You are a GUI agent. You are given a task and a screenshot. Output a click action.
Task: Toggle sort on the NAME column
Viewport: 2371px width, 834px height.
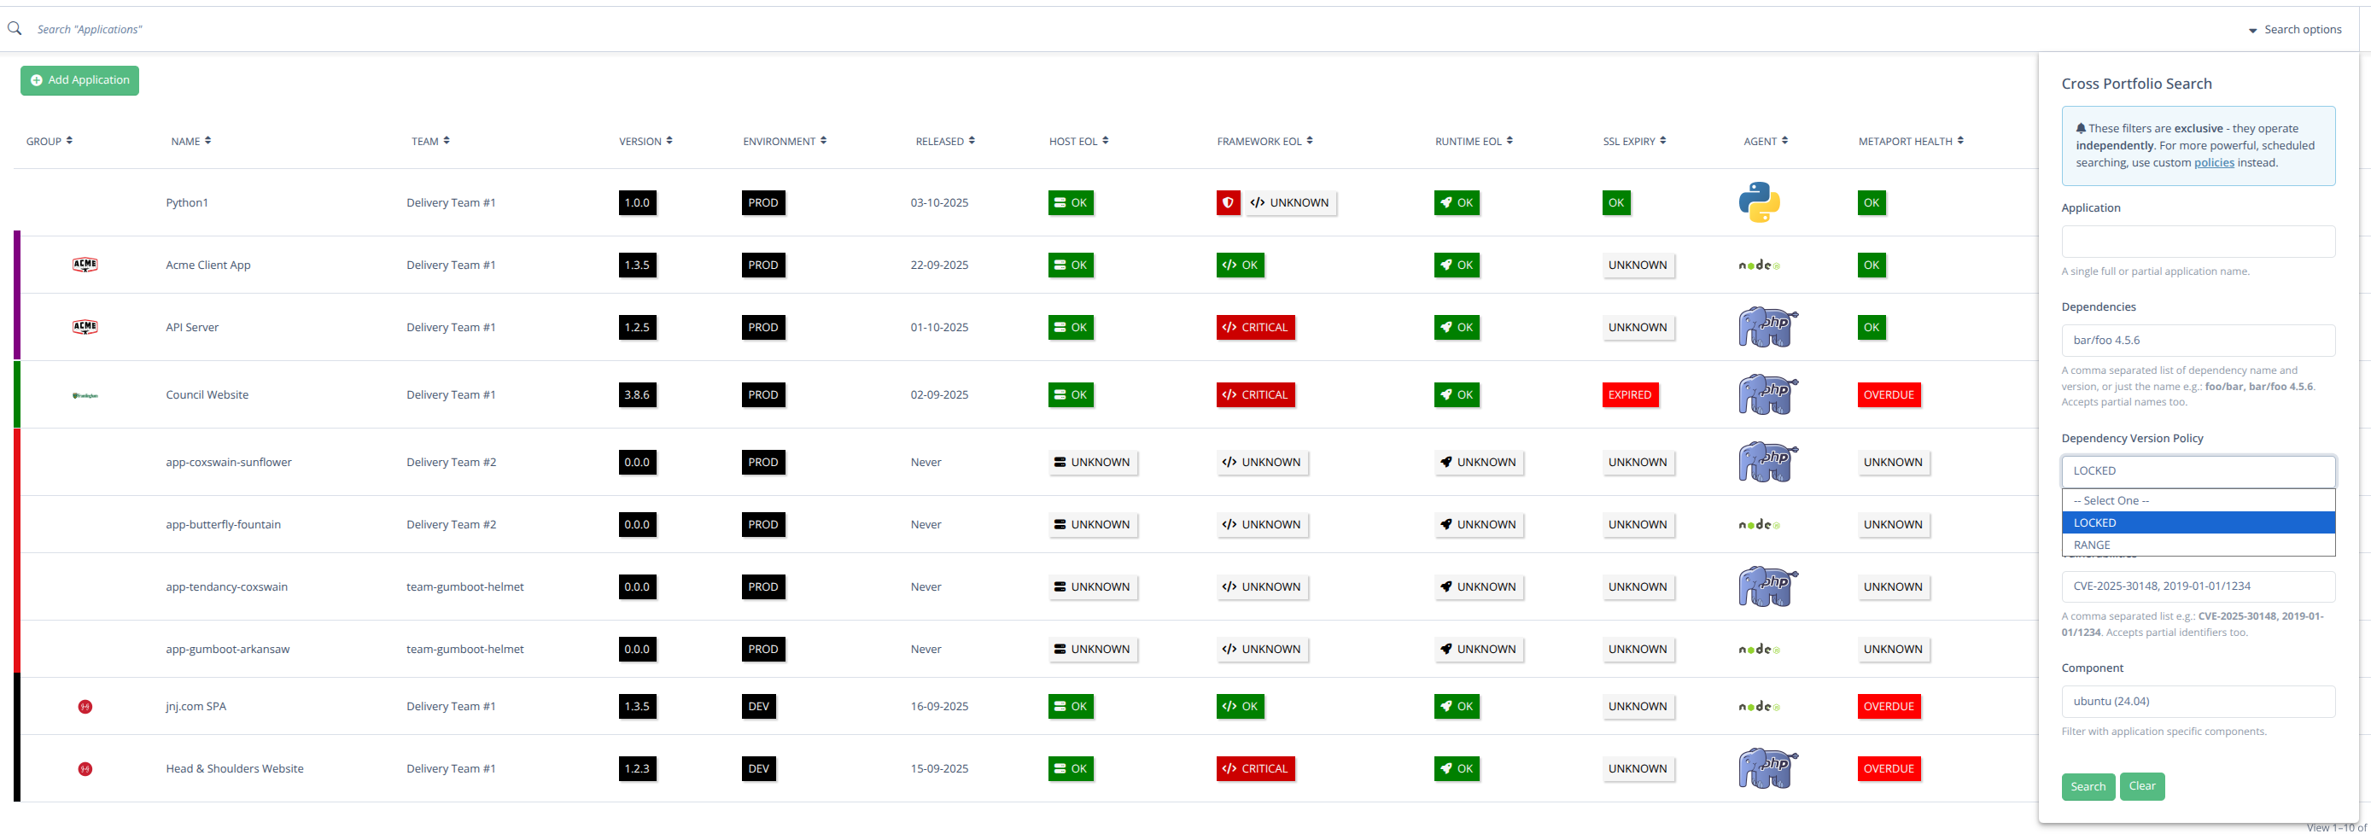tap(190, 140)
